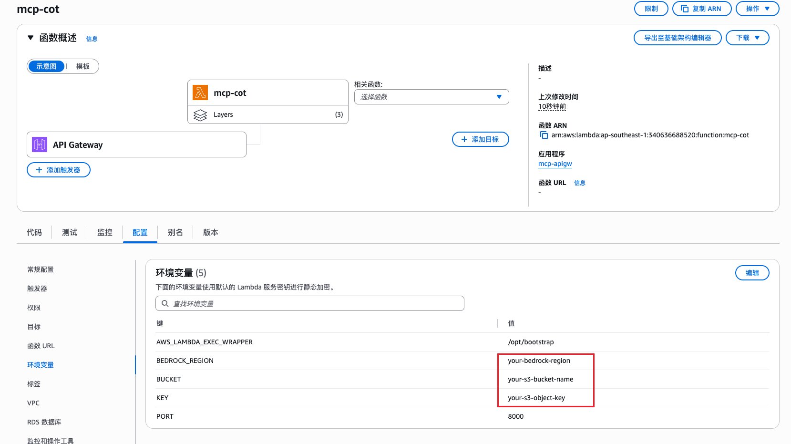Open the 版本 tab
The image size is (791, 444).
[211, 232]
